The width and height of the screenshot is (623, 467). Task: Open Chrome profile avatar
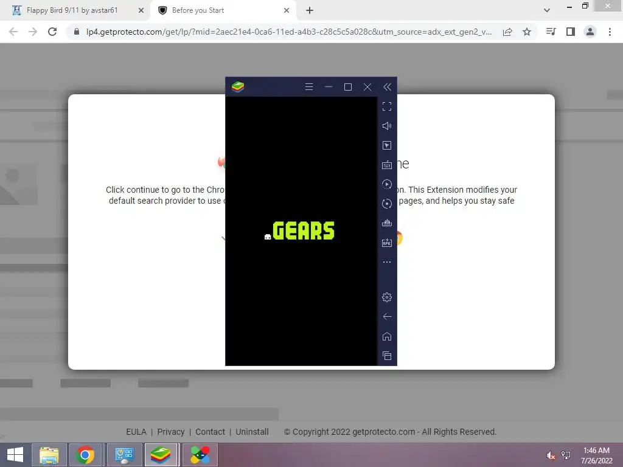point(590,32)
